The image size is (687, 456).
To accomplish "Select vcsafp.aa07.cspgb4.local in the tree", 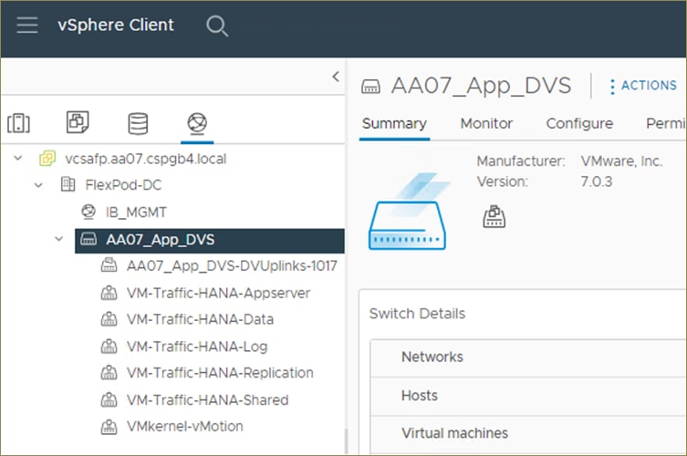I will click(145, 159).
